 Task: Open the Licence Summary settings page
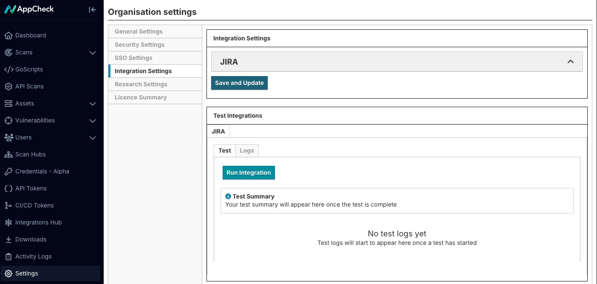click(x=140, y=97)
